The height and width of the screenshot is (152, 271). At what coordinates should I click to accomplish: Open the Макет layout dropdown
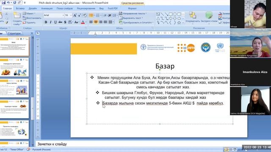[x=29, y=14]
